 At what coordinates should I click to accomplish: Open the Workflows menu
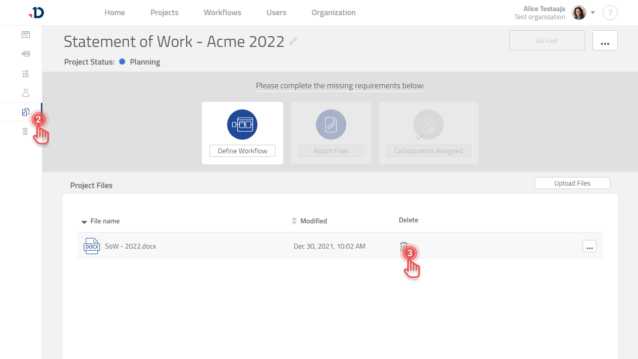(222, 13)
